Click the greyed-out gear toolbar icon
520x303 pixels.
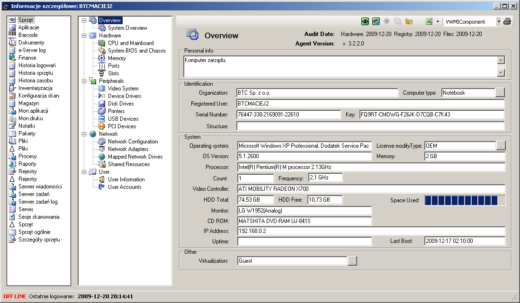[386, 22]
